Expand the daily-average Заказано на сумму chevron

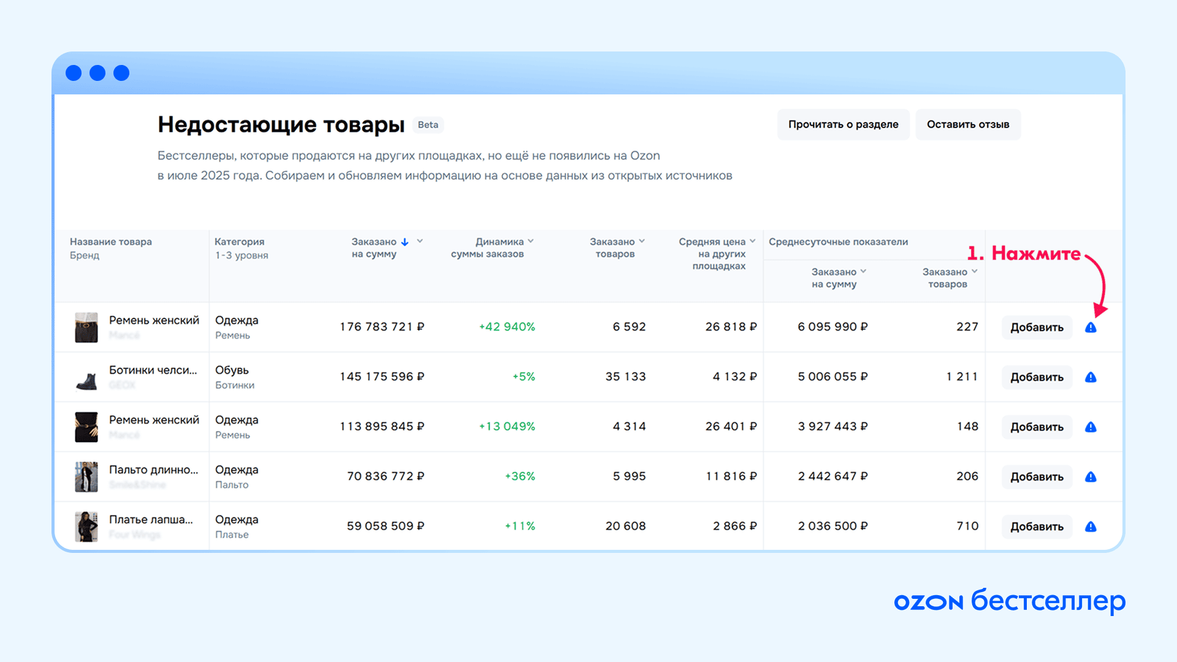(863, 271)
